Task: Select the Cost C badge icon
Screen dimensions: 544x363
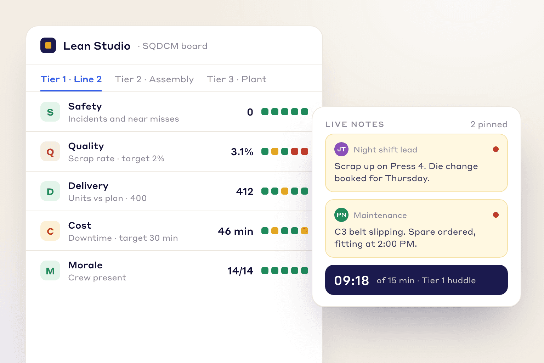Action: coord(50,231)
